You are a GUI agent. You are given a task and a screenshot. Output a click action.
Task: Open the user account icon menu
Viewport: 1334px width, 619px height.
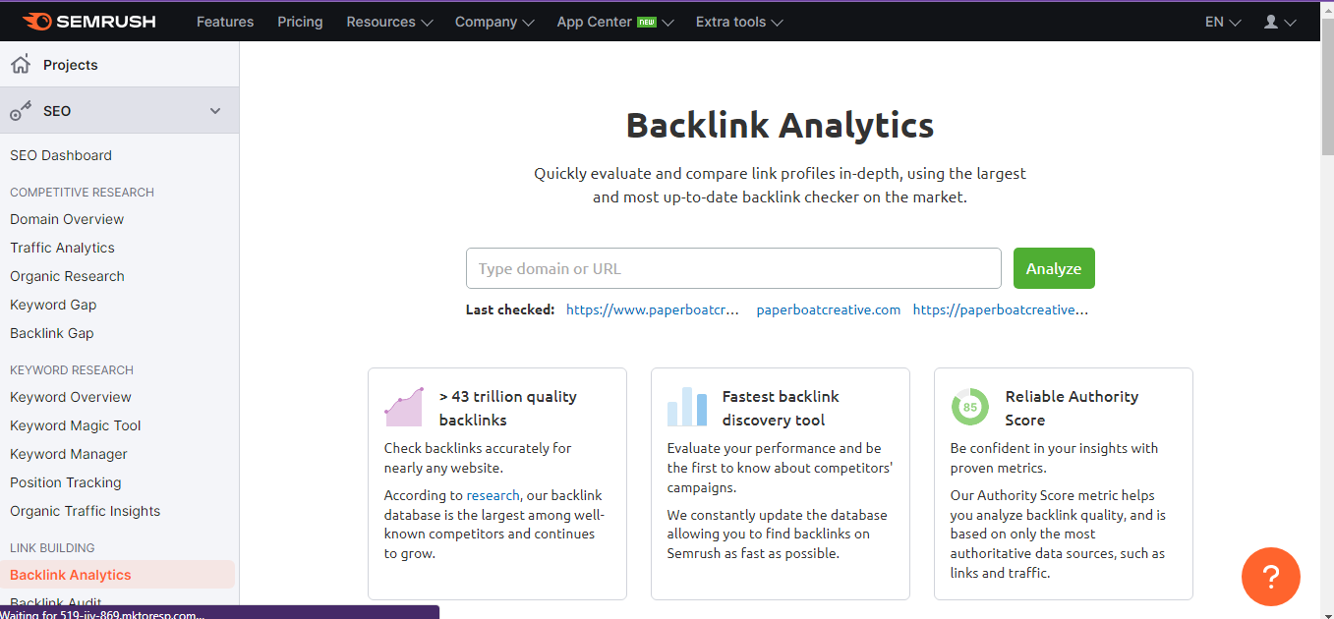point(1280,22)
